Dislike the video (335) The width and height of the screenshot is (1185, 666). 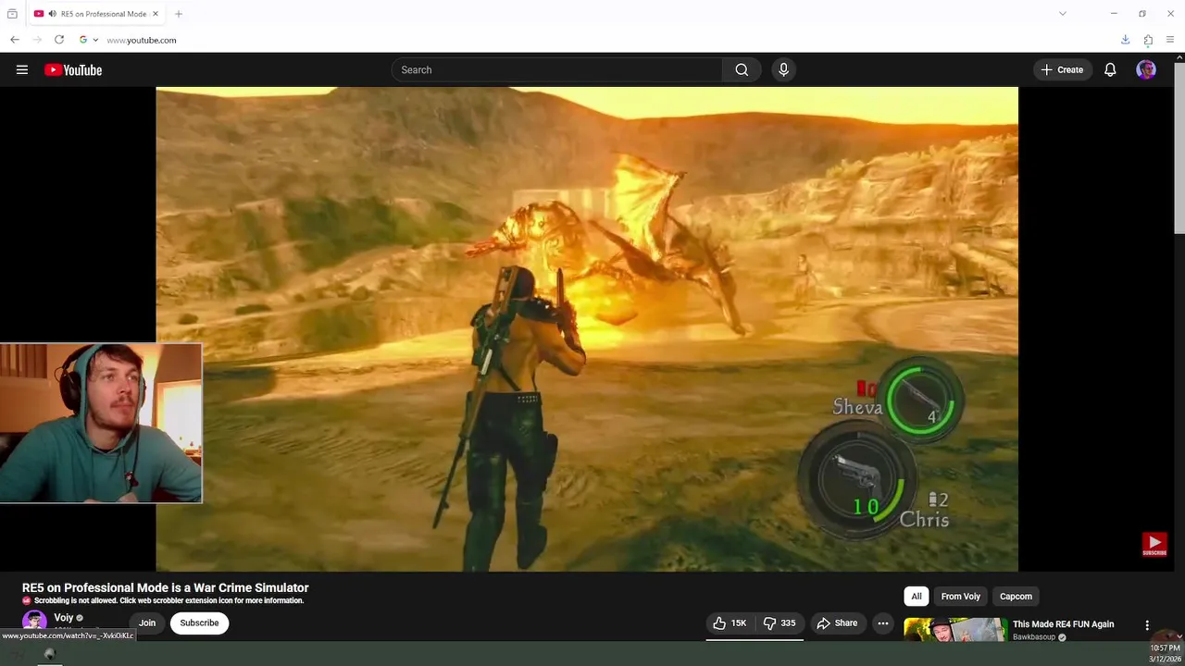(x=779, y=623)
